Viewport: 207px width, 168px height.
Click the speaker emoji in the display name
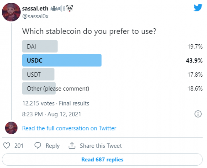[62, 9]
